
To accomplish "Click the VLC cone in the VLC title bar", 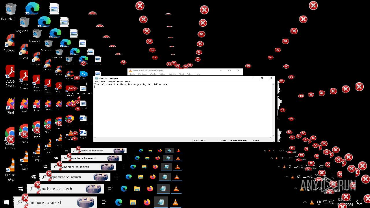I will click(x=130, y=70).
